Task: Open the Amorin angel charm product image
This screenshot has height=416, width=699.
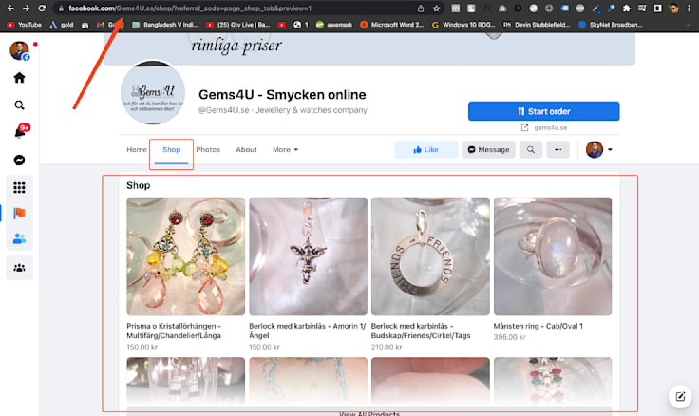Action: (x=308, y=256)
